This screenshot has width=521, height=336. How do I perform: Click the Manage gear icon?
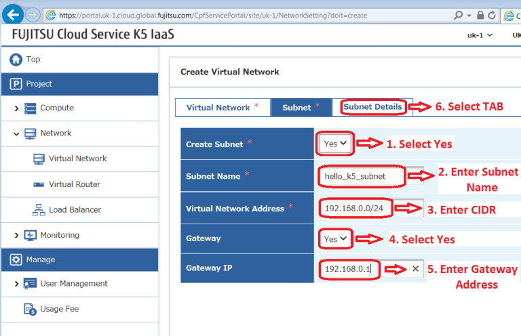pos(16,259)
